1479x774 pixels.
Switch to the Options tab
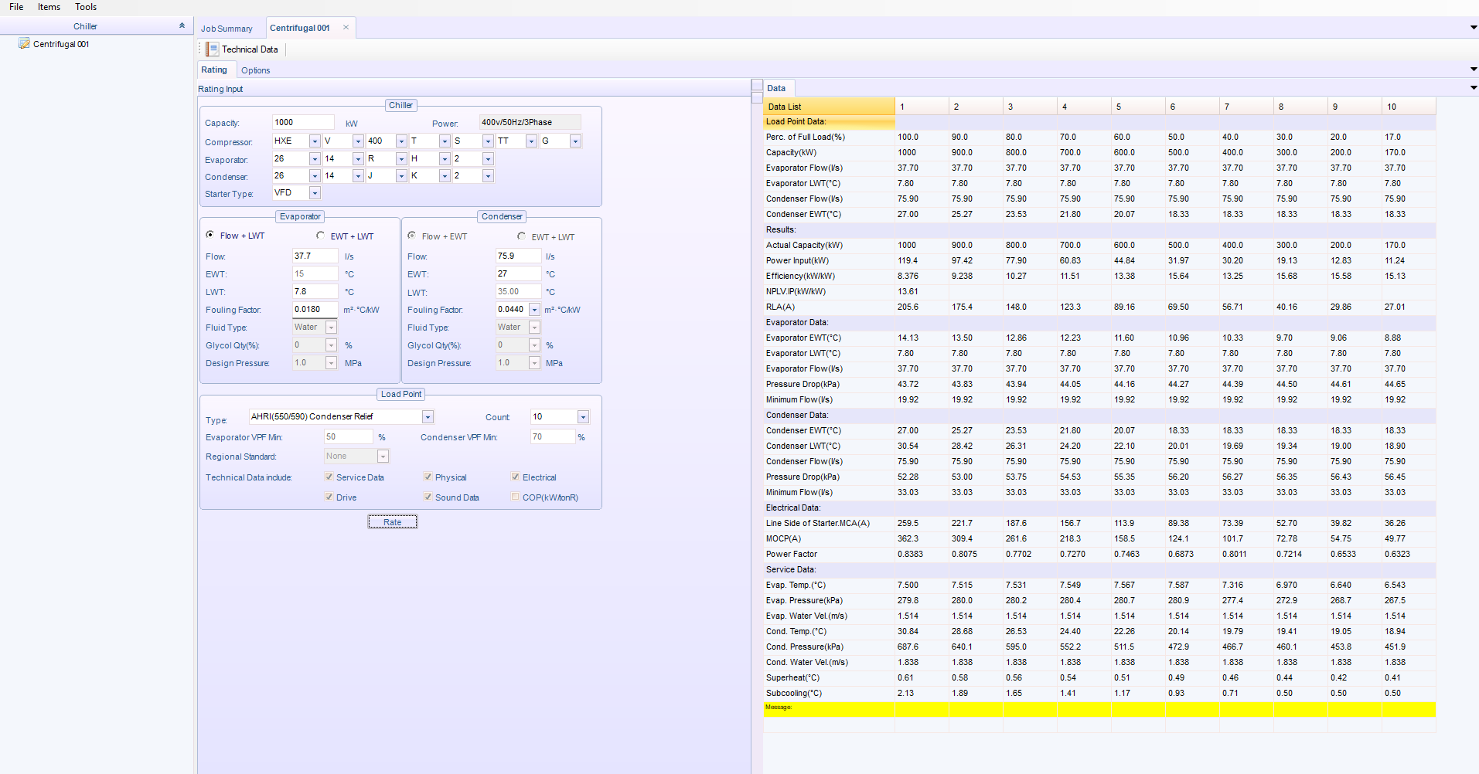(255, 70)
